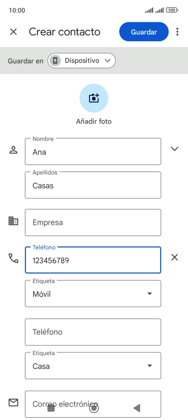Select the empty second Teléfono field
188x420 pixels.
click(x=93, y=332)
